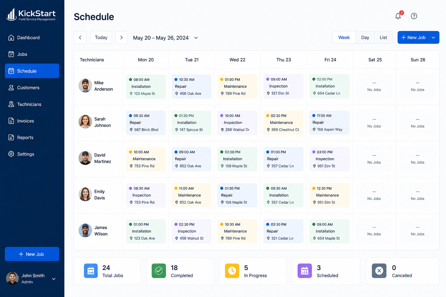Expand the May 20 – May 26 date dropdown
This screenshot has width=446, height=297.
tap(196, 38)
